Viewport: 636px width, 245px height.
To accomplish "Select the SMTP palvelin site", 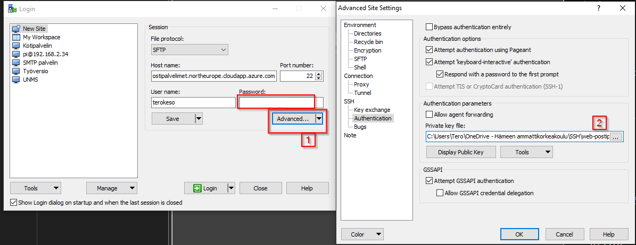I will (40, 63).
